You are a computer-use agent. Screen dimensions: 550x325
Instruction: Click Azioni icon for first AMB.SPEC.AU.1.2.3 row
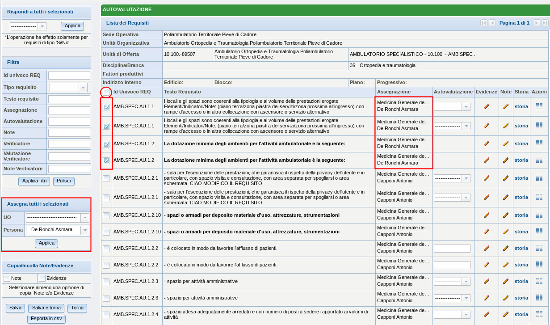click(539, 282)
